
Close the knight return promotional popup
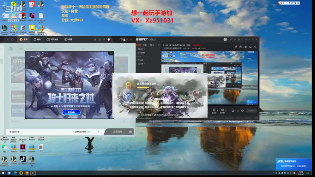click(x=111, y=53)
